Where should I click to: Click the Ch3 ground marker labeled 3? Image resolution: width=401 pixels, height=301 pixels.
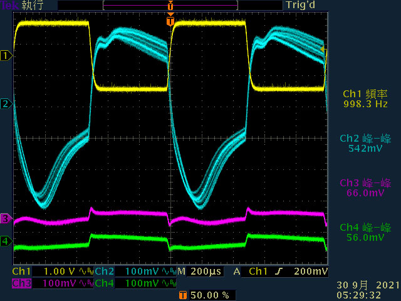[x=6, y=219]
